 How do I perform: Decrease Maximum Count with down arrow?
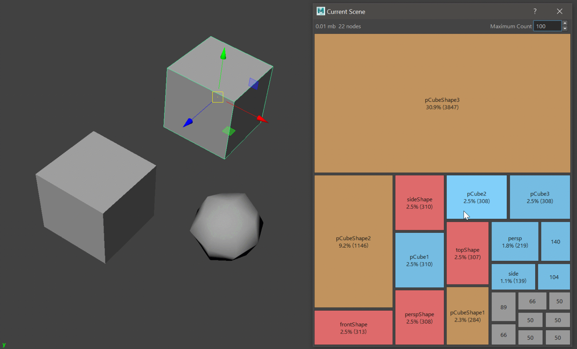[x=565, y=29]
